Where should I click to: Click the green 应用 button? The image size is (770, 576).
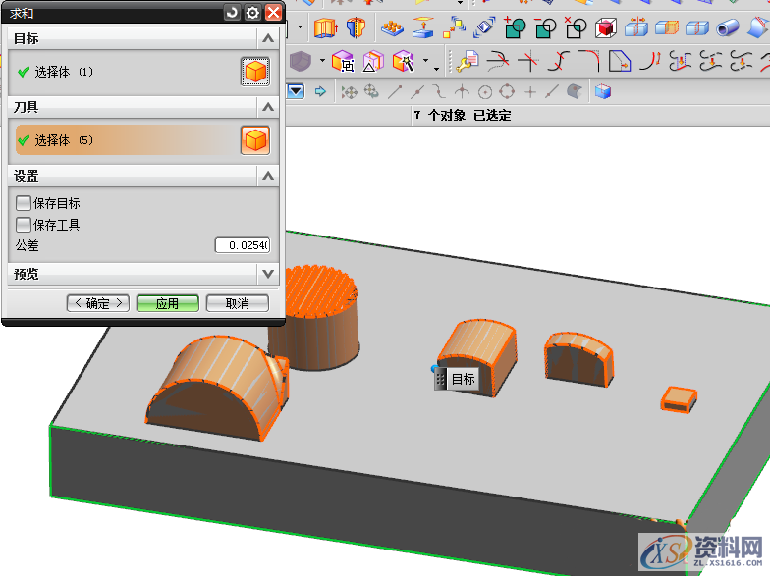167,303
